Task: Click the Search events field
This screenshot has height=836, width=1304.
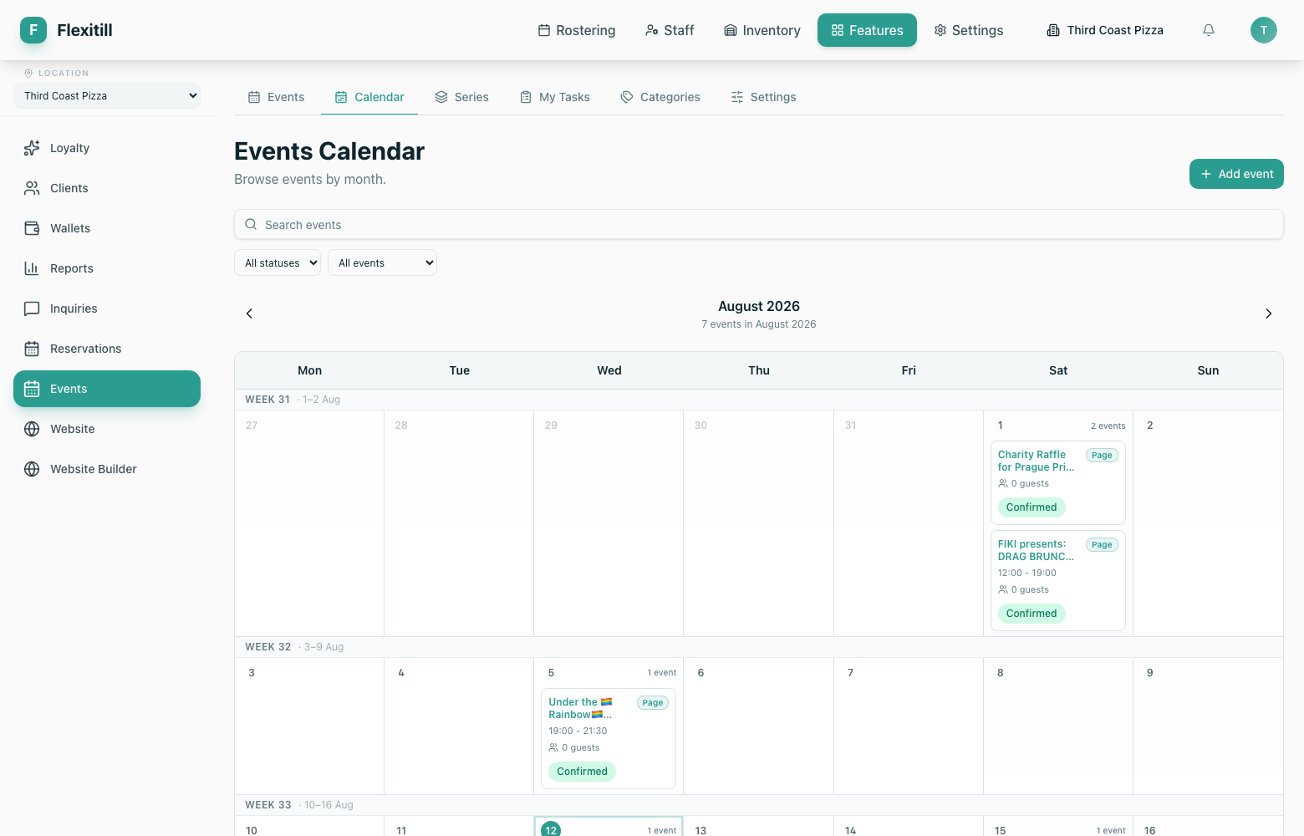Action: (x=759, y=224)
